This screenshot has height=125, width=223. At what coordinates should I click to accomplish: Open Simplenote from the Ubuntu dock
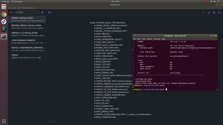(x=4, y=22)
